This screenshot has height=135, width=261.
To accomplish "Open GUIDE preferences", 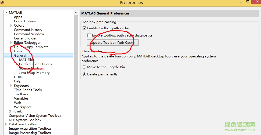I will coord(19,77).
